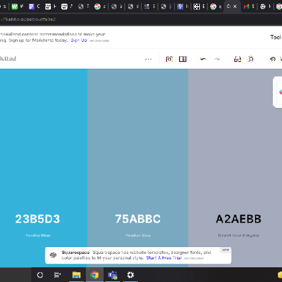Viewport: 282px width, 282px height.
Task: Open File Explorer from the taskbar
Action: [x=77, y=275]
